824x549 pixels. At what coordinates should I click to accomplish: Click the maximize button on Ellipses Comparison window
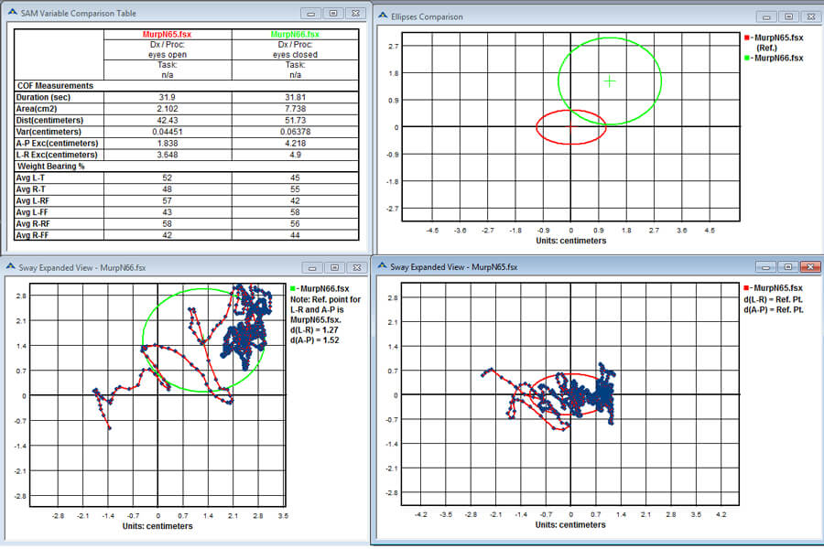tap(788, 16)
